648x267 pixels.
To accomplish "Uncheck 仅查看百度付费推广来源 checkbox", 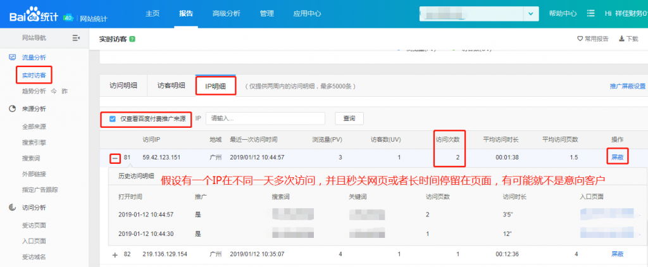I will tap(113, 118).
